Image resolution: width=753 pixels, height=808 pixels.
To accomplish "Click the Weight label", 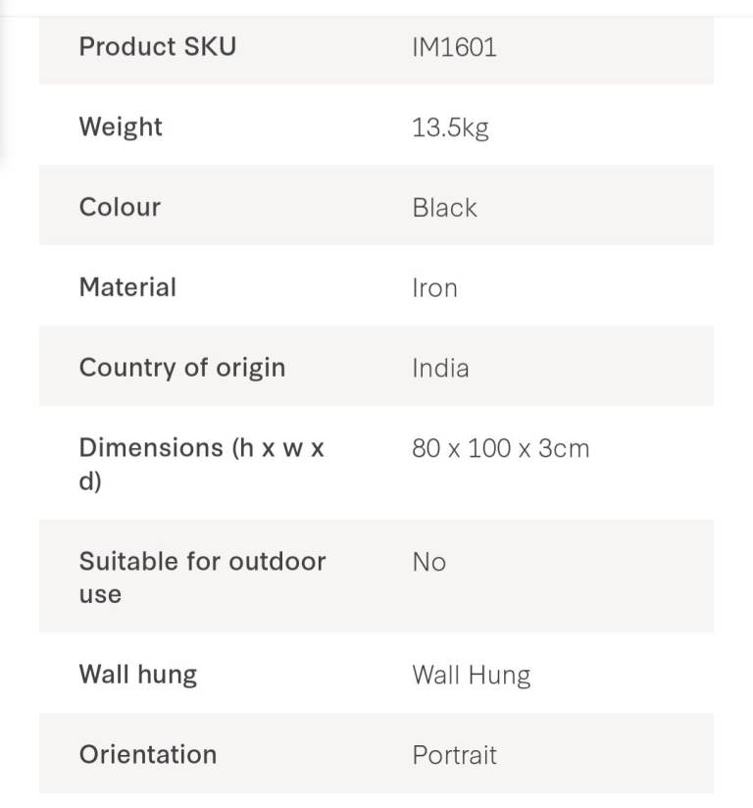I will (x=121, y=126).
